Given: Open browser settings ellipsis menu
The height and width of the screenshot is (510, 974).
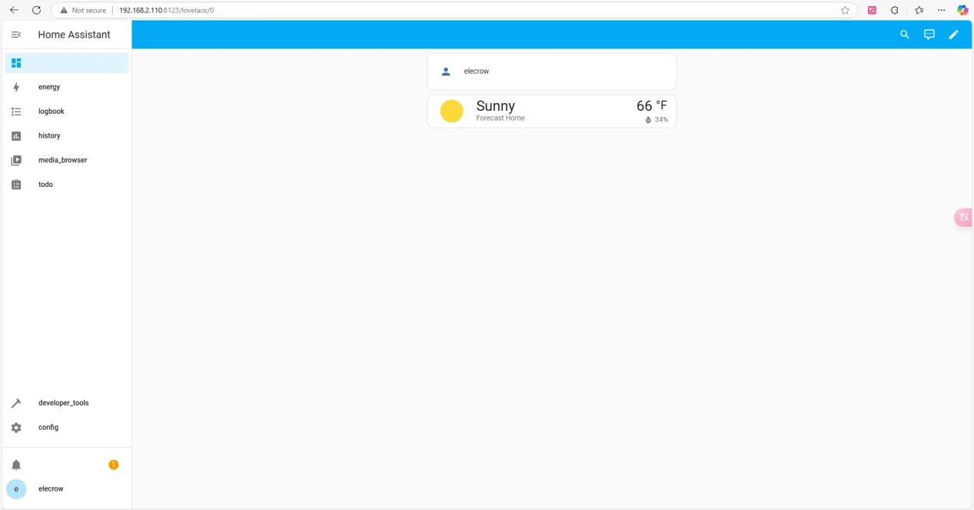Looking at the screenshot, I should coord(941,11).
